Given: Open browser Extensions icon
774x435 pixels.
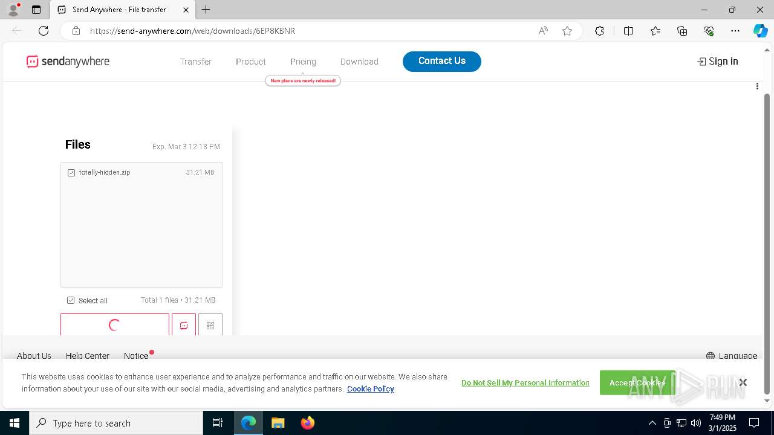Looking at the screenshot, I should click(599, 31).
